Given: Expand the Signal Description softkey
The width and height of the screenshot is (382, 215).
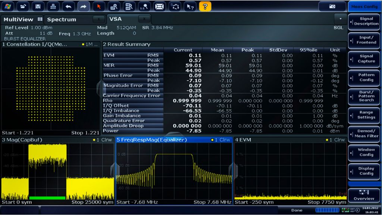Looking at the screenshot, I should click(364, 21).
